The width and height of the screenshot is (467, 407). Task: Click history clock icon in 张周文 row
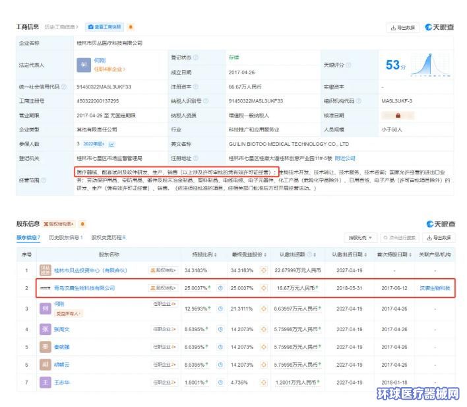(x=220, y=329)
